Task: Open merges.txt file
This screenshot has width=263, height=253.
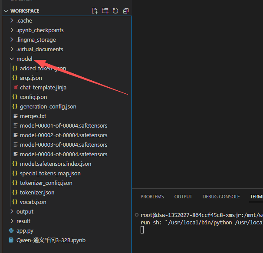Action: pyautogui.click(x=33, y=116)
